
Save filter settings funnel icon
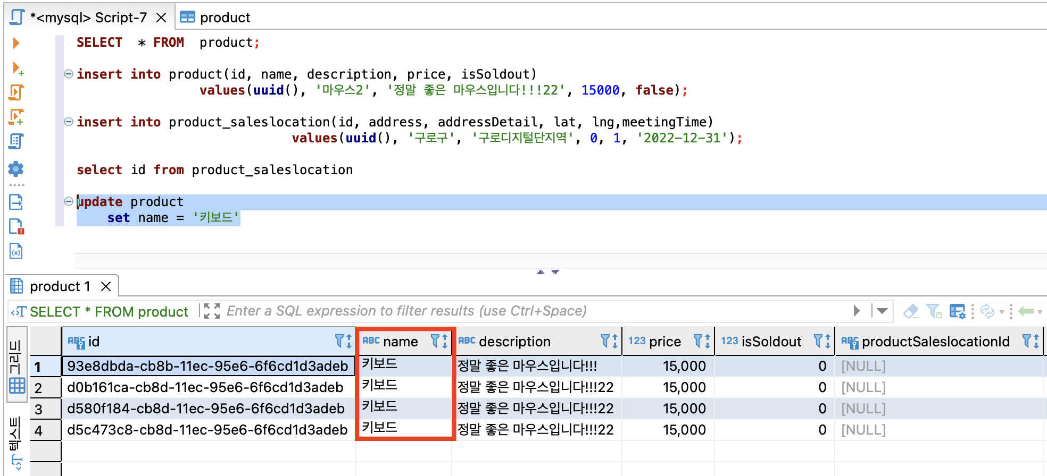934,311
